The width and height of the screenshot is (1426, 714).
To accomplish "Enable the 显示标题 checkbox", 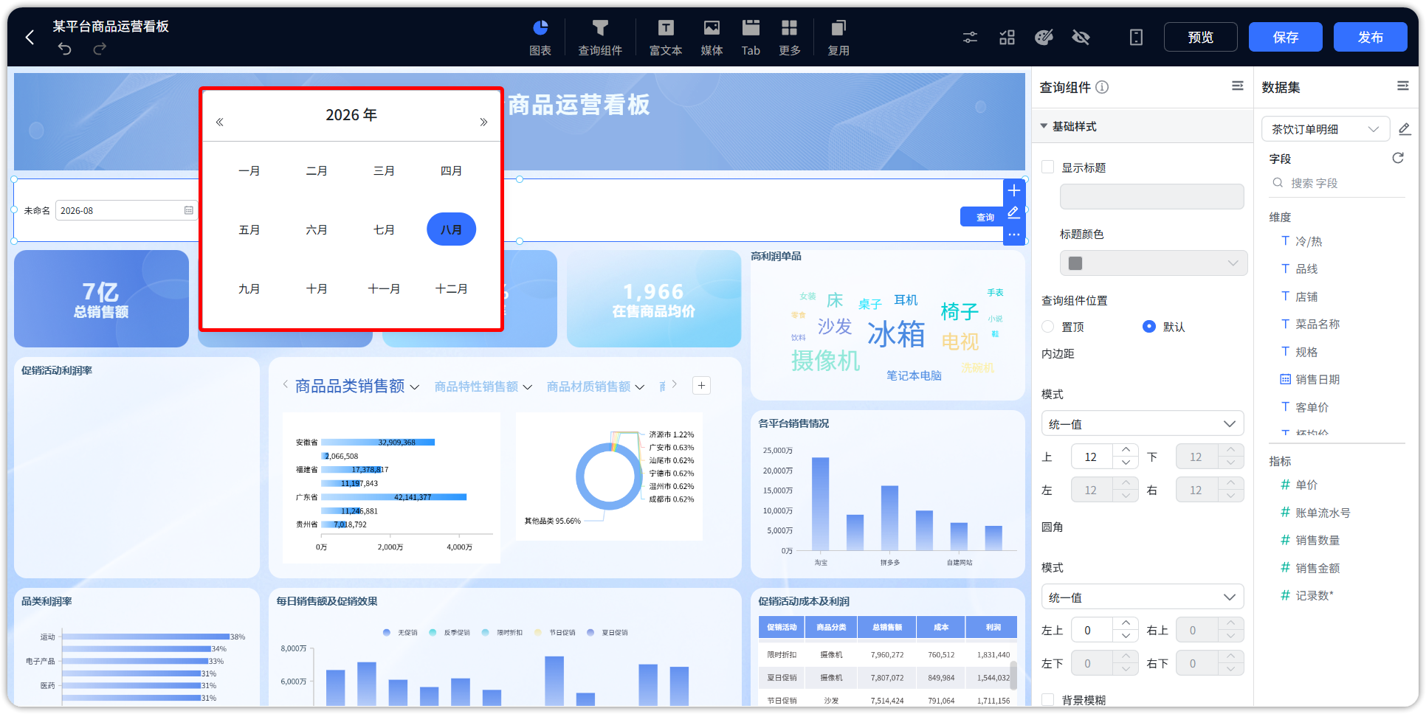I will tap(1047, 167).
